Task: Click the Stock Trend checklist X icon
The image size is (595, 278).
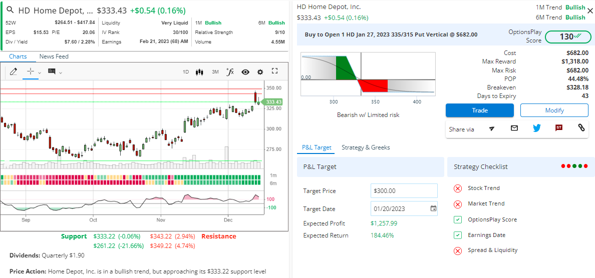Action: [458, 188]
